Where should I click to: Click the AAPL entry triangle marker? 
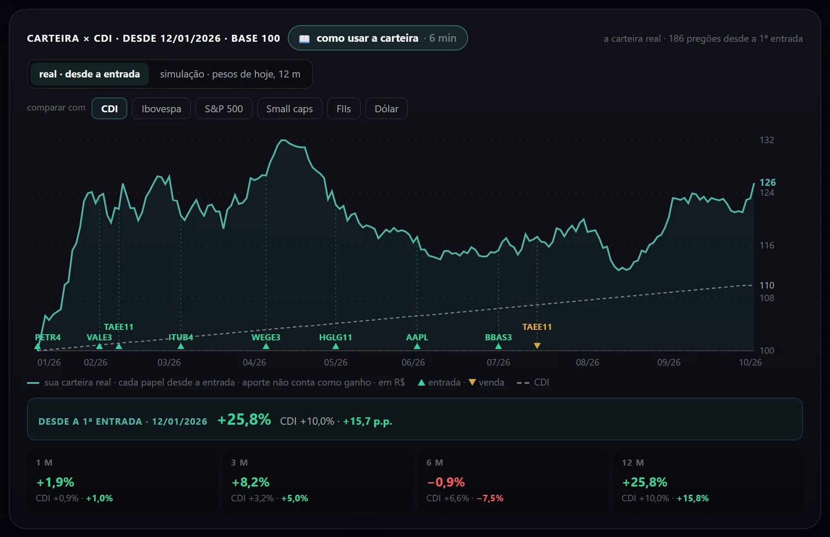pos(417,346)
